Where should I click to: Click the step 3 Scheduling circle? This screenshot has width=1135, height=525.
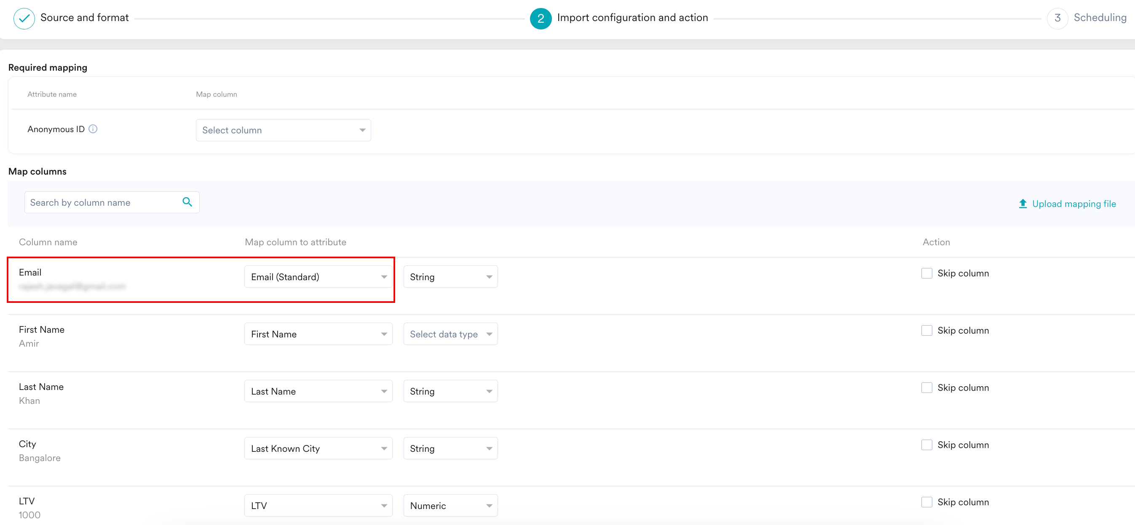[x=1057, y=19]
